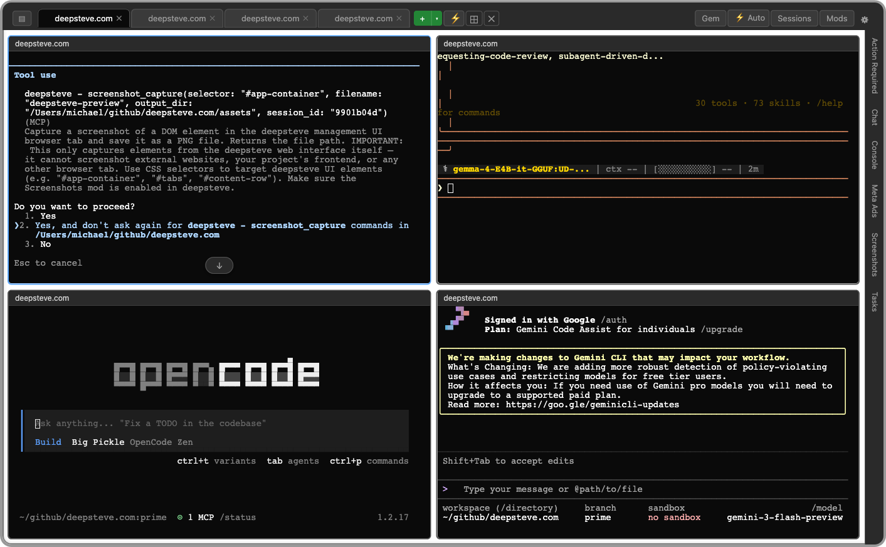
Task: Click the ctrl+t variants hint
Action: (x=216, y=461)
